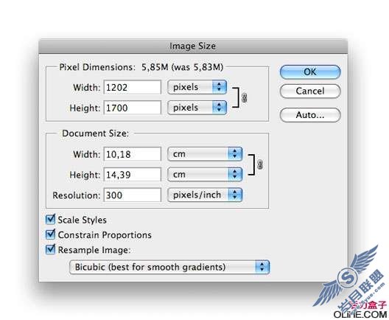Toggle the Resample Image checkbox

(50, 249)
